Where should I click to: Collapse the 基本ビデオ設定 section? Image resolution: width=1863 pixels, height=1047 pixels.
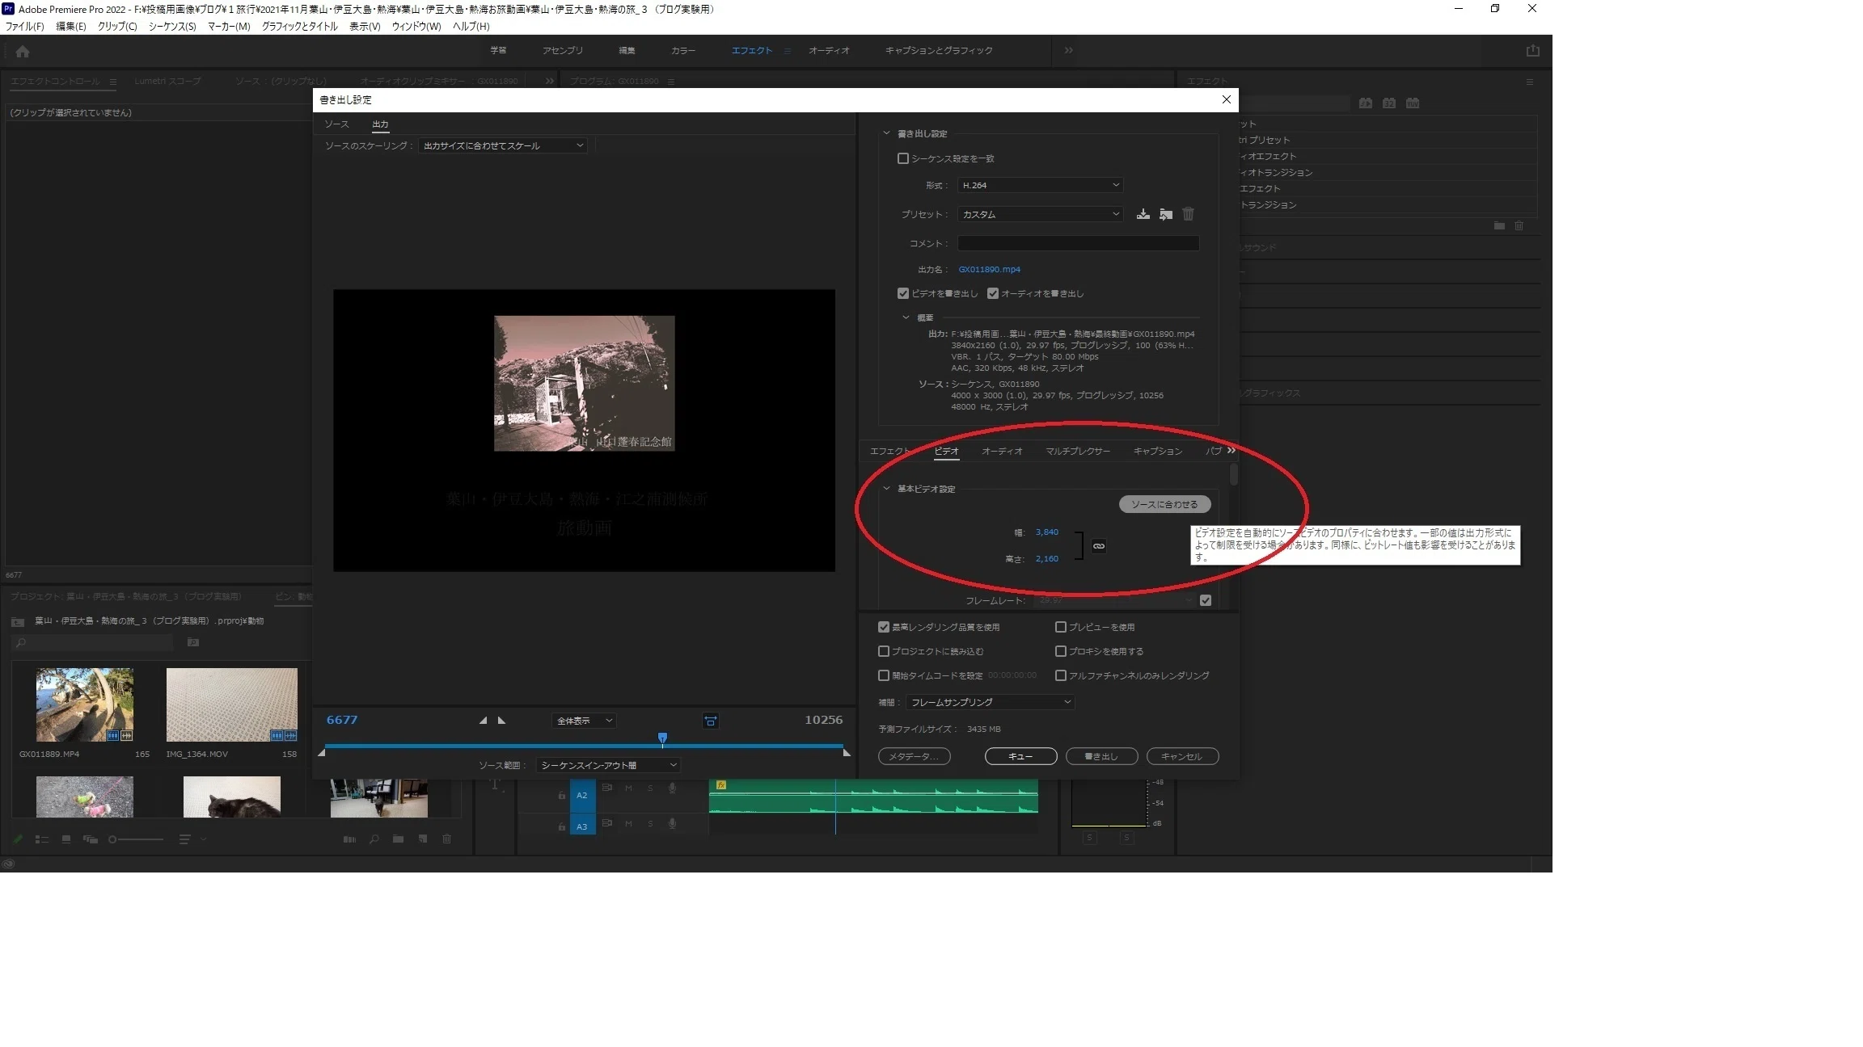[x=886, y=489]
